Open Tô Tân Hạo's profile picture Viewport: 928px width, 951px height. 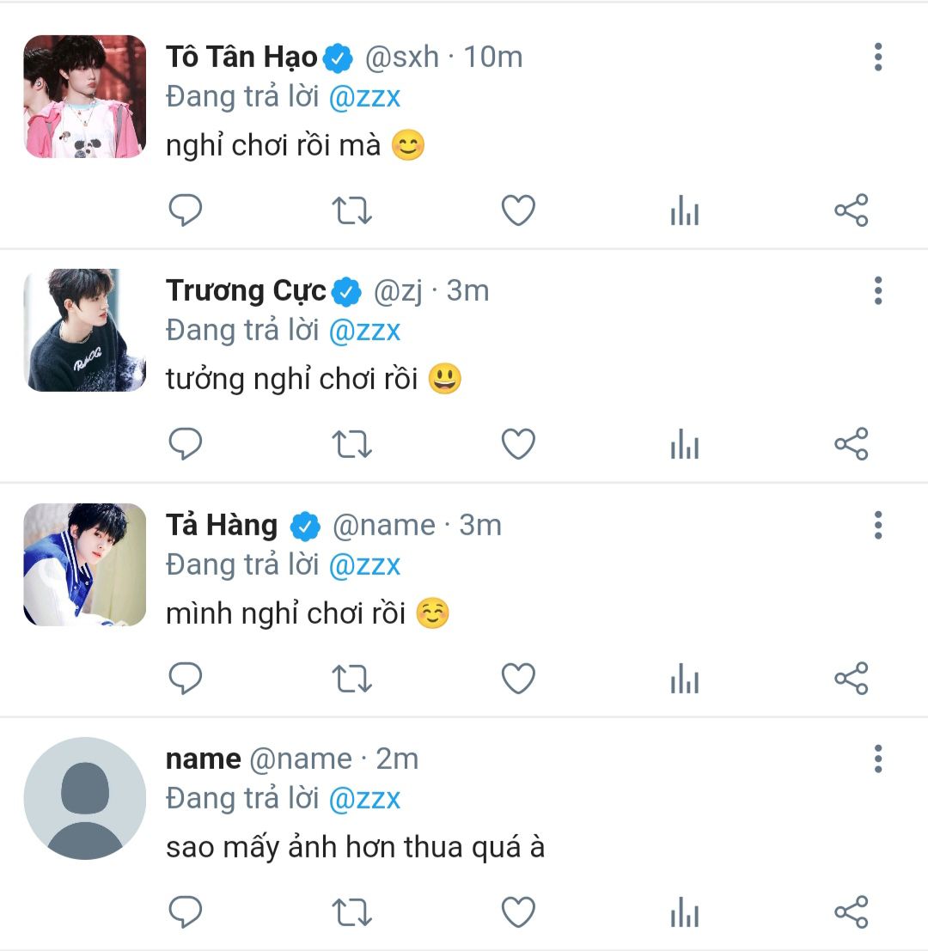tap(84, 96)
